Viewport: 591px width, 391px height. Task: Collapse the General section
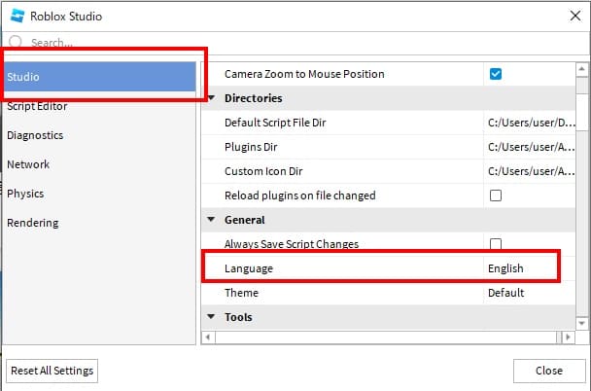(212, 220)
